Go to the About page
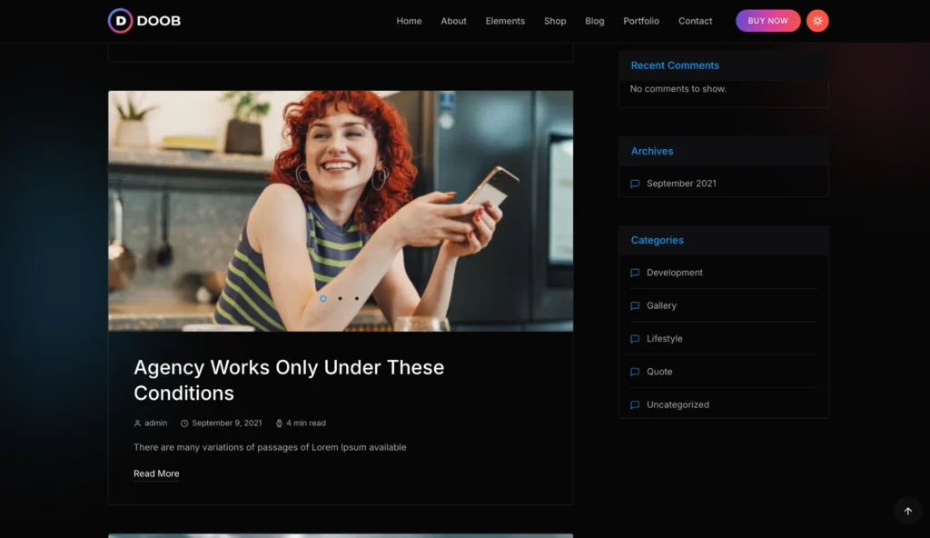930x538 pixels. pyautogui.click(x=453, y=21)
